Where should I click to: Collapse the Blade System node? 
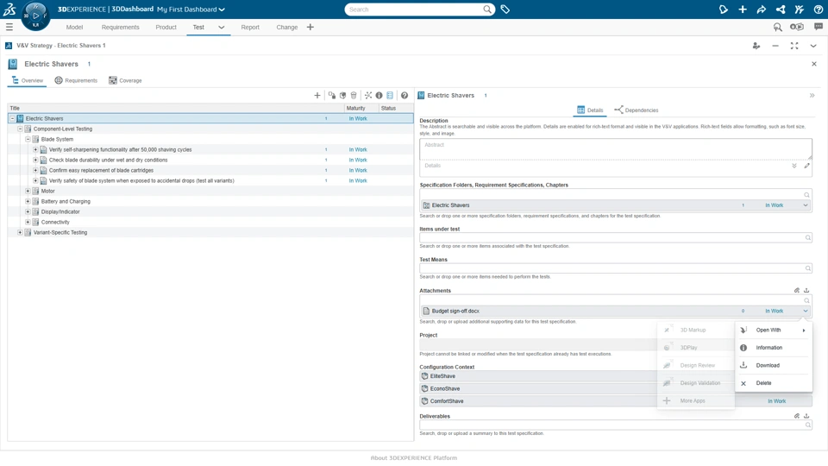28,140
